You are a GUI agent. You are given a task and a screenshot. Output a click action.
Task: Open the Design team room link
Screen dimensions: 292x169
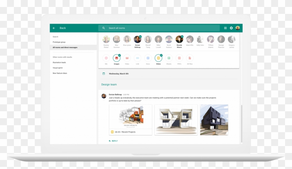pyautogui.click(x=109, y=84)
